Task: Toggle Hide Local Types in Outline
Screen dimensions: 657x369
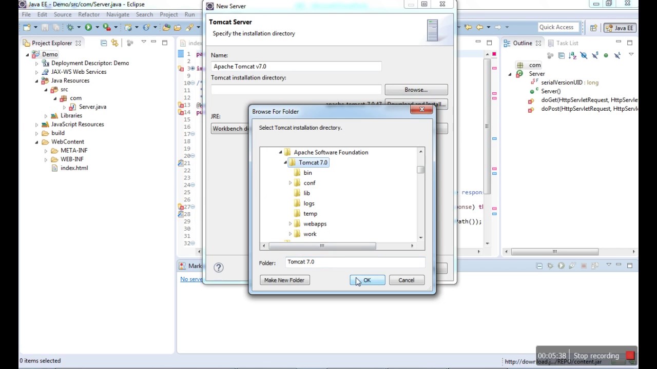Action: (617, 55)
